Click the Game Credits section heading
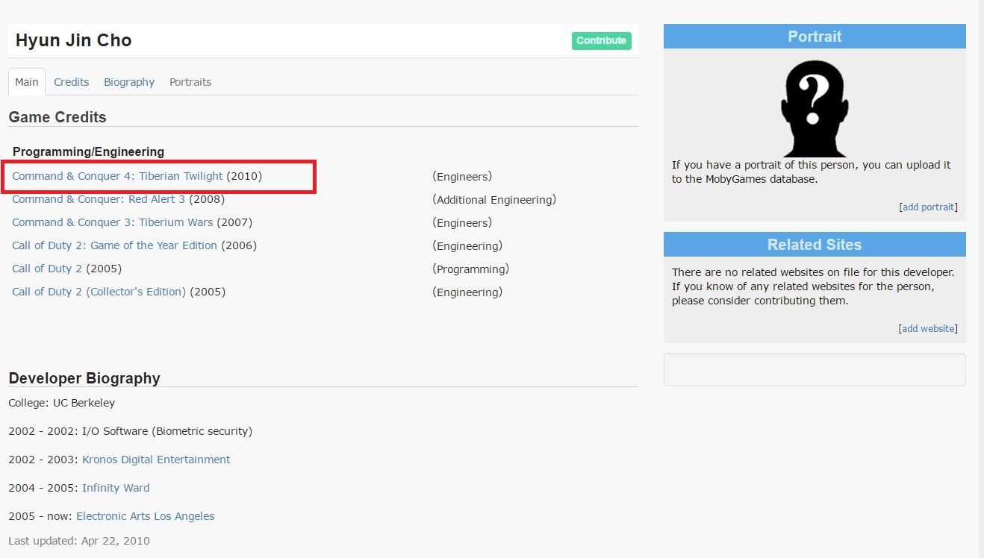Image resolution: width=984 pixels, height=558 pixels. point(57,117)
